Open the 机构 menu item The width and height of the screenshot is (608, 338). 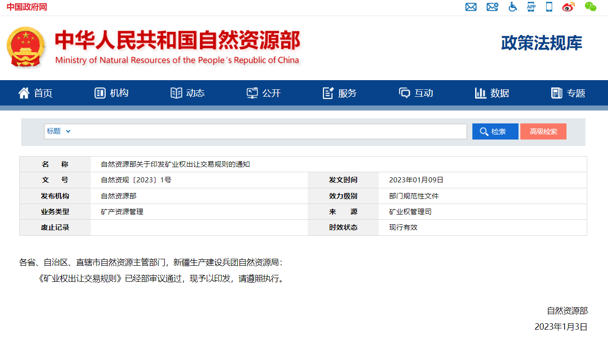click(x=112, y=93)
